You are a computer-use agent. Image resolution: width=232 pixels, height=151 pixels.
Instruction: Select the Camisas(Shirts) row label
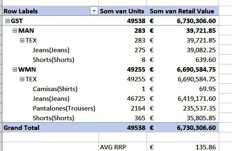[x=55, y=89]
